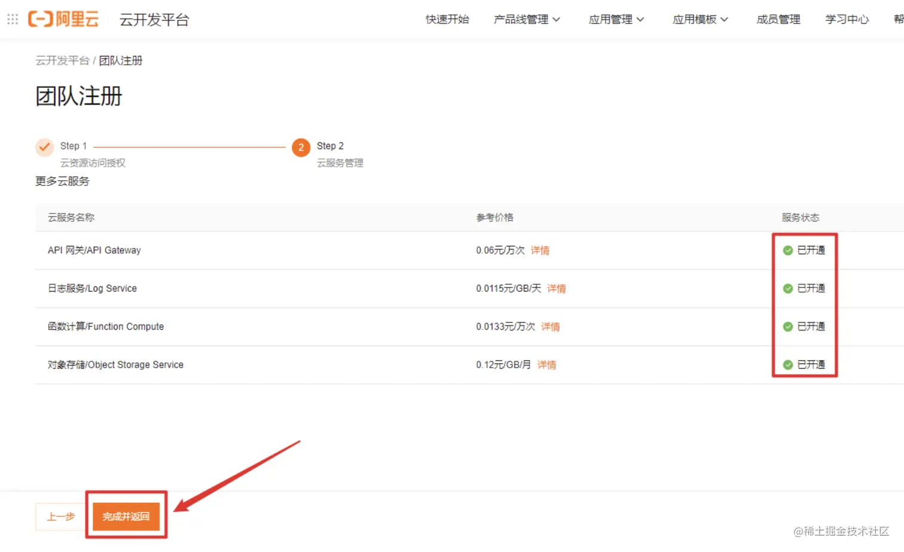Open the 成员管理 menu item

tap(778, 19)
